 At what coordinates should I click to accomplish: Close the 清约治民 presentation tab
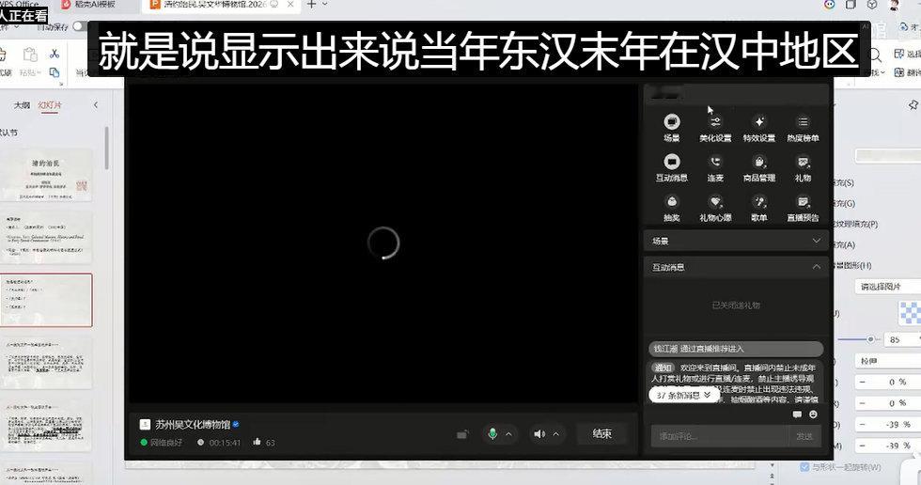click(x=290, y=5)
